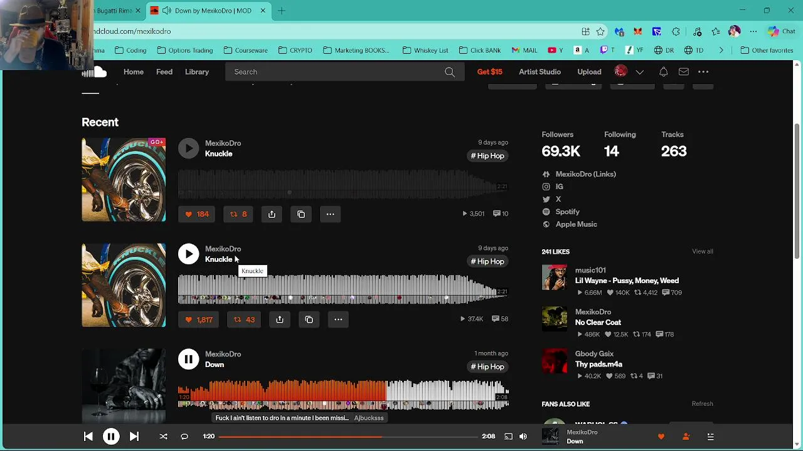Expand the profile avatar dropdown chevron
The image size is (803, 451).
(639, 72)
